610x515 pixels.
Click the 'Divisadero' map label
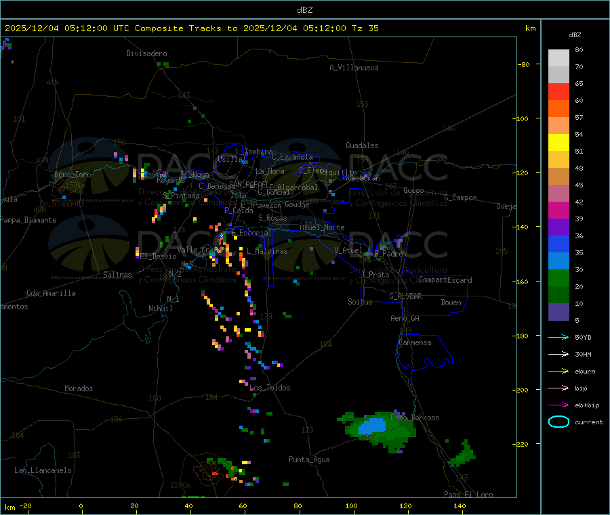tap(146, 53)
